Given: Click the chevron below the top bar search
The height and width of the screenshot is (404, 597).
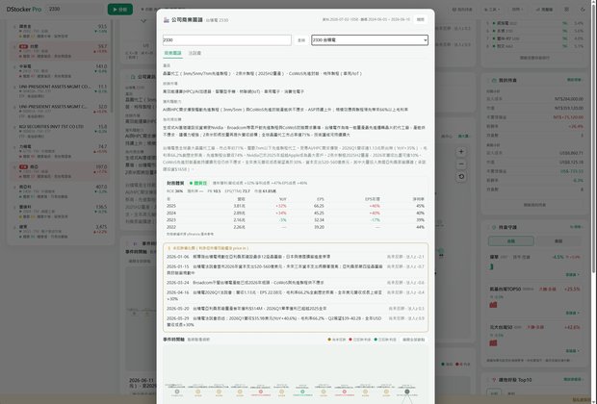Looking at the screenshot, I should coord(143,21).
